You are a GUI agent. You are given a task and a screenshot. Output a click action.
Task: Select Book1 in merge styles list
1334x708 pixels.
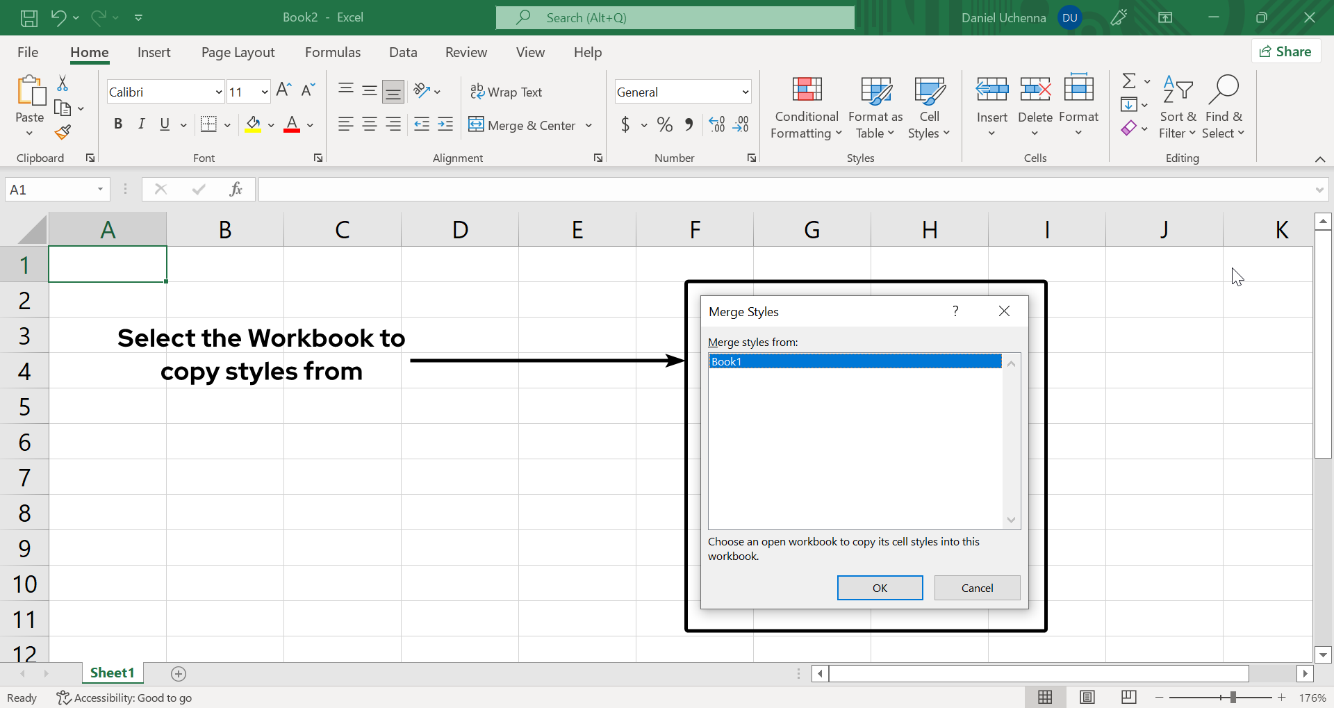pyautogui.click(x=855, y=361)
